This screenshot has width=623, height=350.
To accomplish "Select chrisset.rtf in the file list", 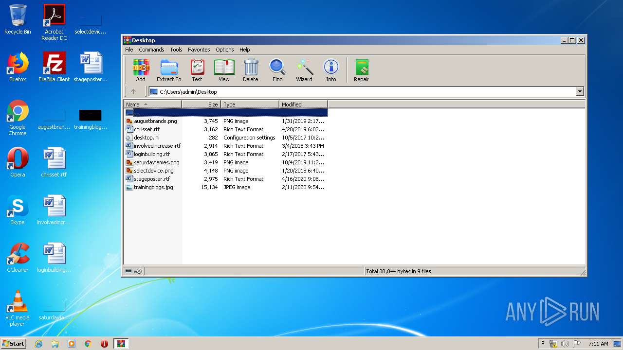I will click(147, 129).
